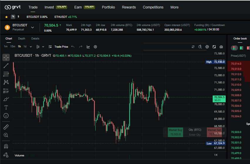This screenshot has width=250, height=164.
Task: Select the crosshair cursor tool
Action: (x=6, y=58)
